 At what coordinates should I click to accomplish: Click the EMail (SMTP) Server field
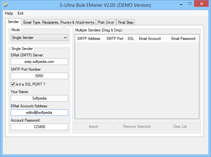39,62
